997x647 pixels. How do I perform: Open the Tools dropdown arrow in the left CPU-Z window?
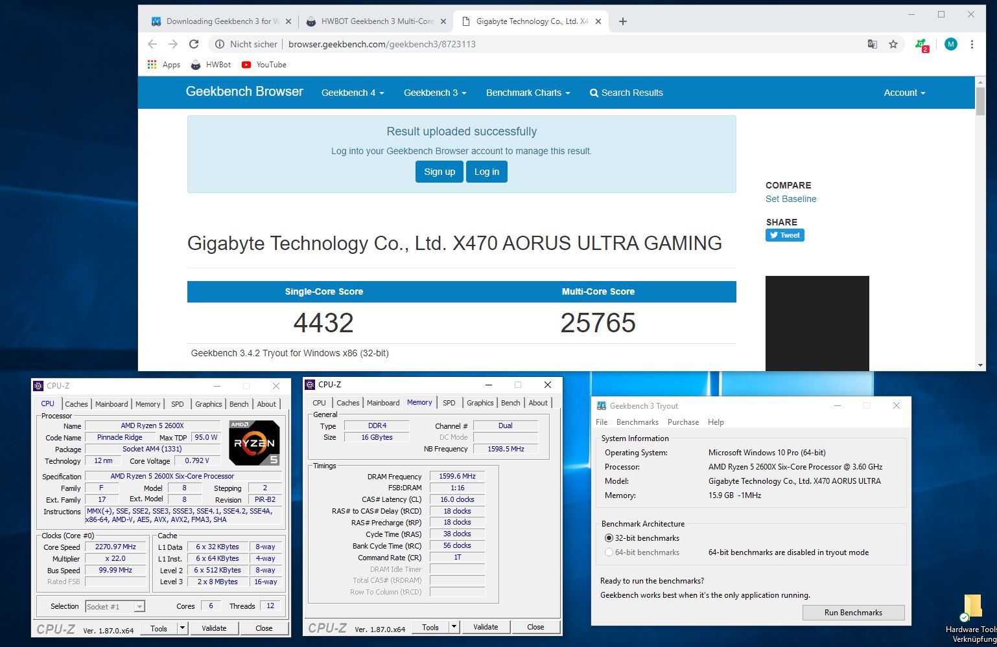pos(183,628)
